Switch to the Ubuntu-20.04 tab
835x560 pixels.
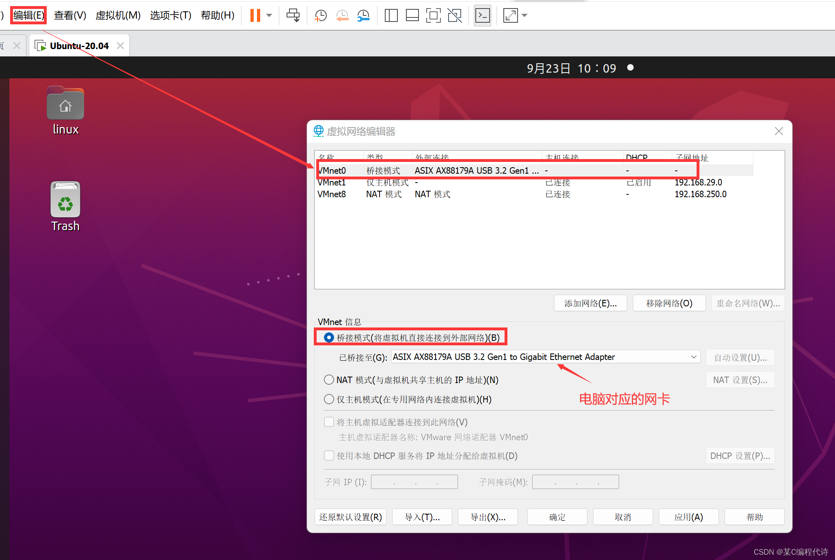pyautogui.click(x=79, y=45)
